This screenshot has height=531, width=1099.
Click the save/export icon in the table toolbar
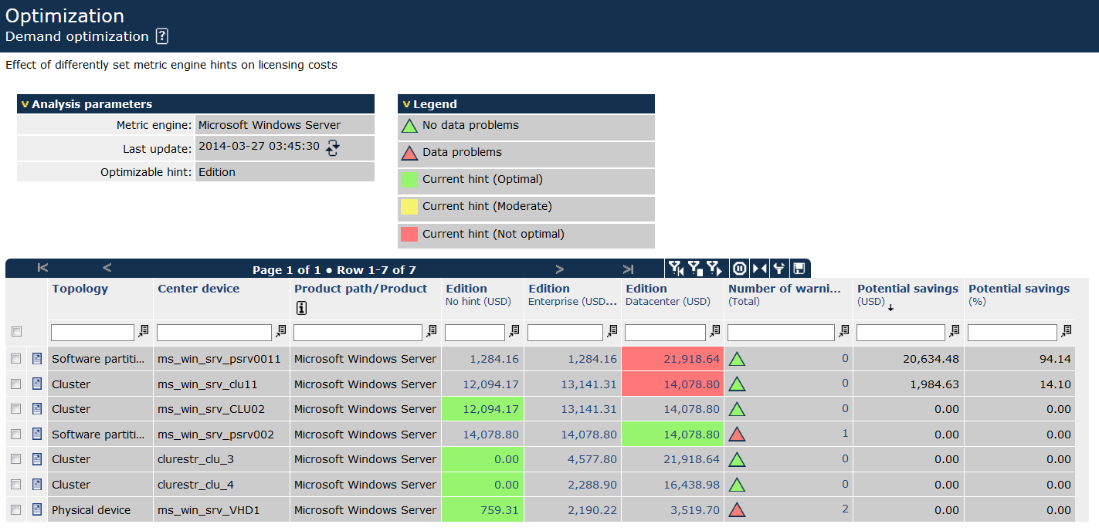(800, 268)
